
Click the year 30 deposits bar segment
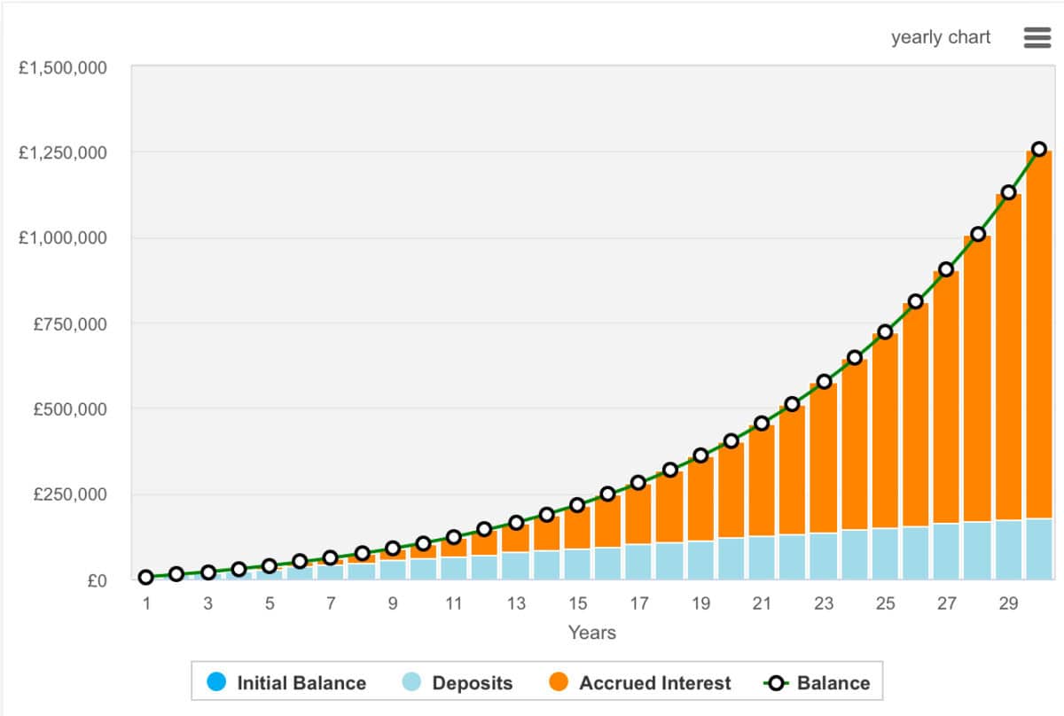1039,549
